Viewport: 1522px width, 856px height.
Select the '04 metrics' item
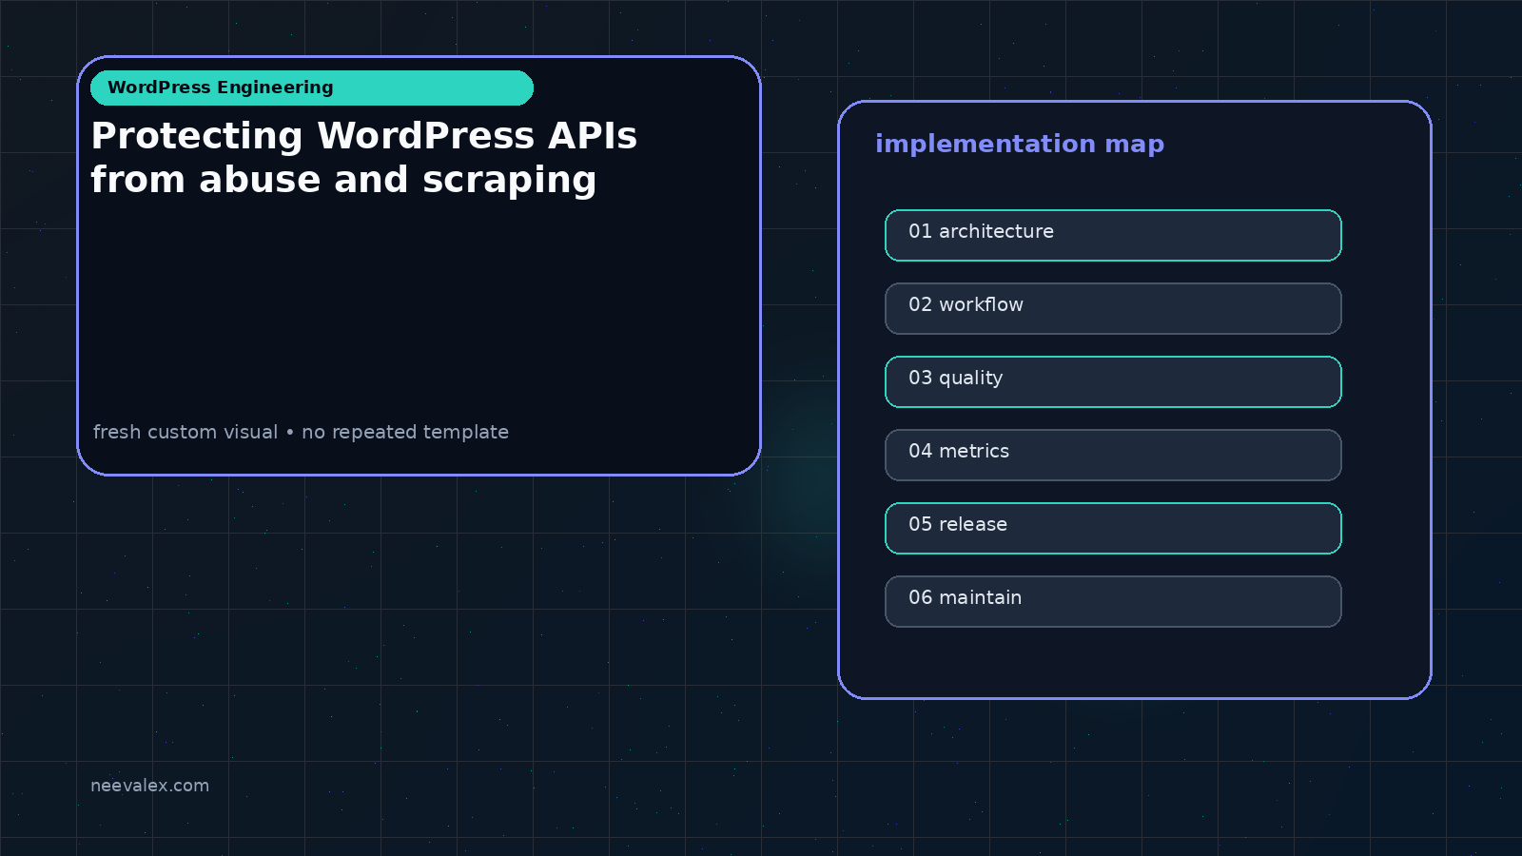coord(1113,455)
